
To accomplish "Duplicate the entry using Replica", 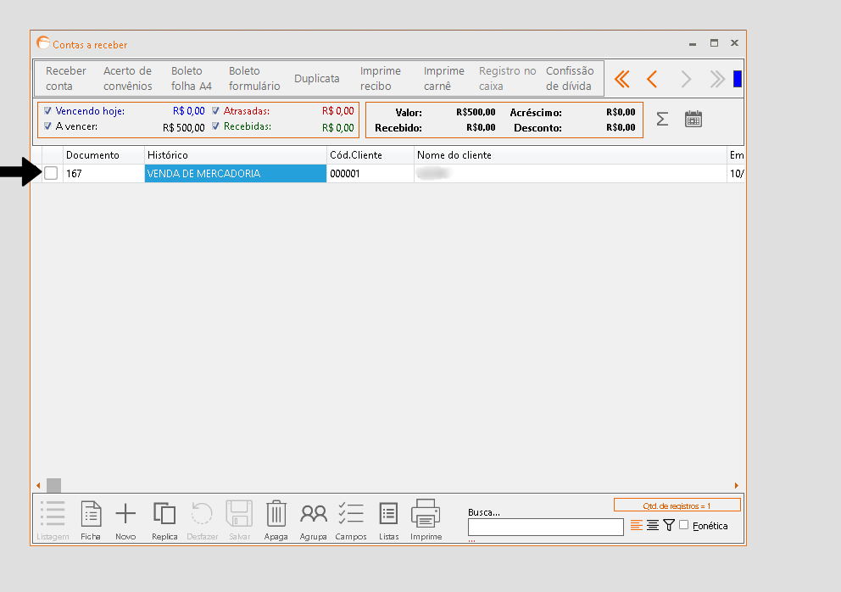I will click(164, 520).
